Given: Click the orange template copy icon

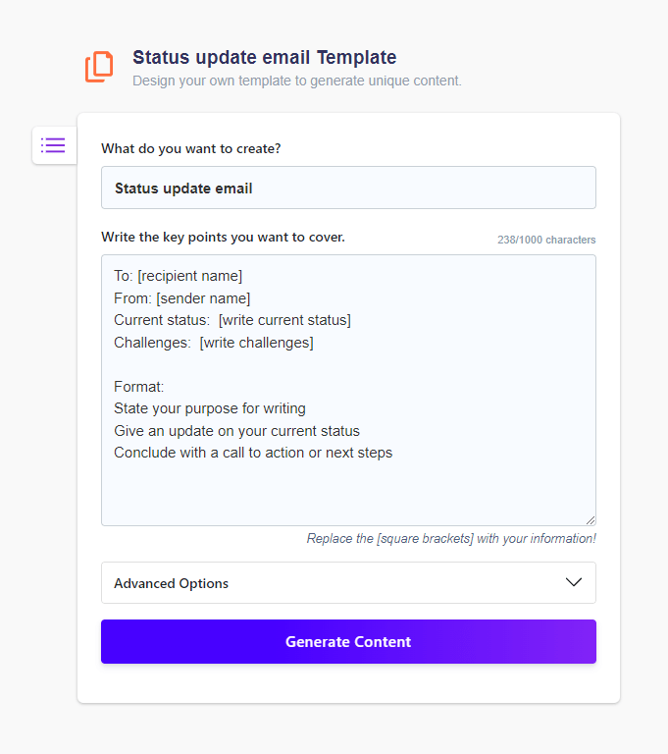Looking at the screenshot, I should click(x=99, y=67).
